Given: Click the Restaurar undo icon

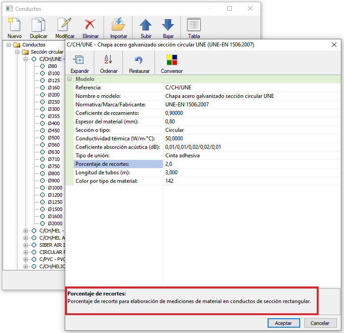Looking at the screenshot, I should tap(139, 60).
